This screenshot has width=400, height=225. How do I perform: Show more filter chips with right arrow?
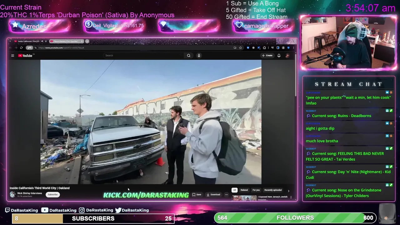(x=288, y=191)
